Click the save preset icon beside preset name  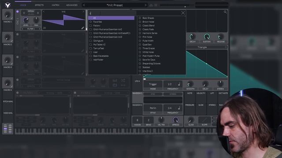151,5
